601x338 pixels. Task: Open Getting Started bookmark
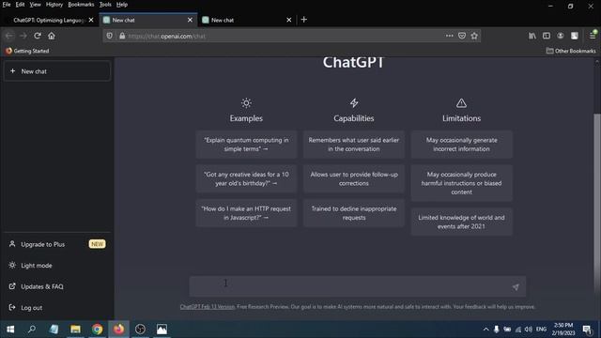pyautogui.click(x=27, y=51)
